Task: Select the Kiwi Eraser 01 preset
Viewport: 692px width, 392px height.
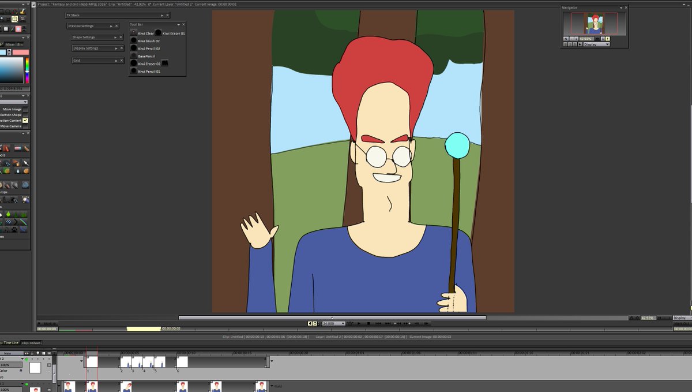Action: (170, 33)
